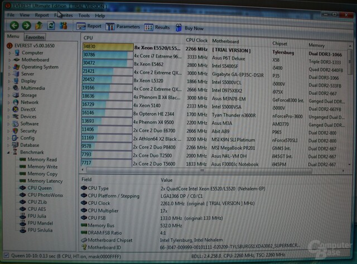357x264 pixels.
Task: Show benchmark Results
Action: click(157, 27)
